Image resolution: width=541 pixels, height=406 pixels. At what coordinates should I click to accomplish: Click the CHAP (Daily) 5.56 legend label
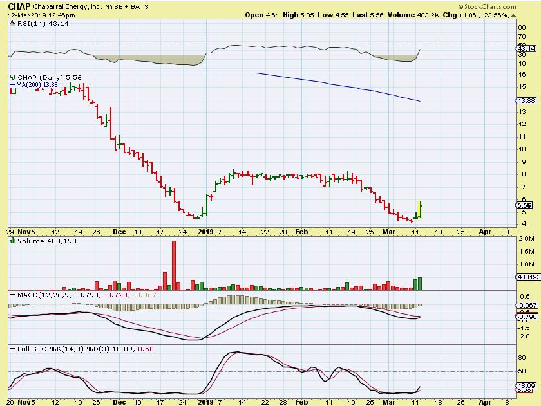point(50,78)
